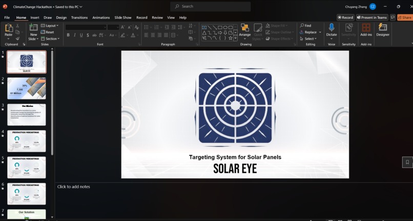Image resolution: width=413 pixels, height=221 pixels.
Task: Select the 5-point Star shape
Action: point(231,38)
